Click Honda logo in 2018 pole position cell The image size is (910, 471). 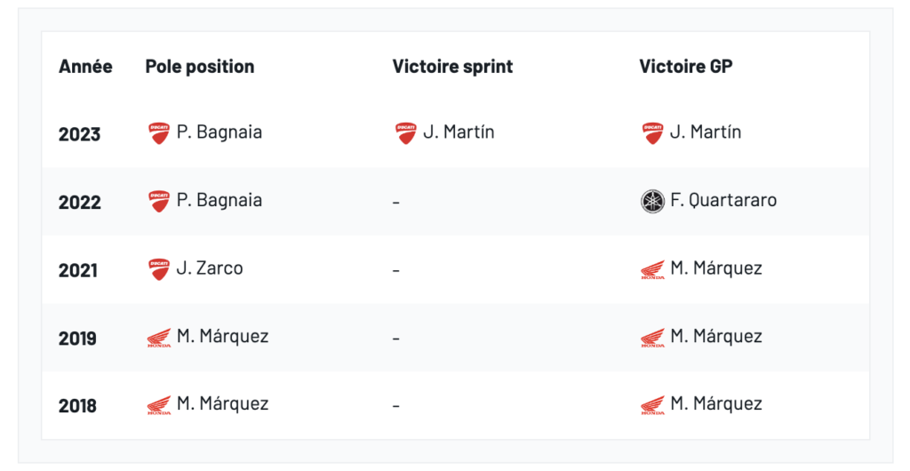(159, 405)
